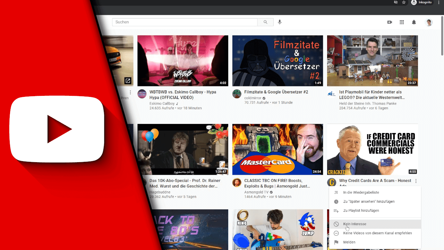Viewport: 444px width, 250px height.
Task: Click the Inkognito profile icon
Action: pos(414,2)
